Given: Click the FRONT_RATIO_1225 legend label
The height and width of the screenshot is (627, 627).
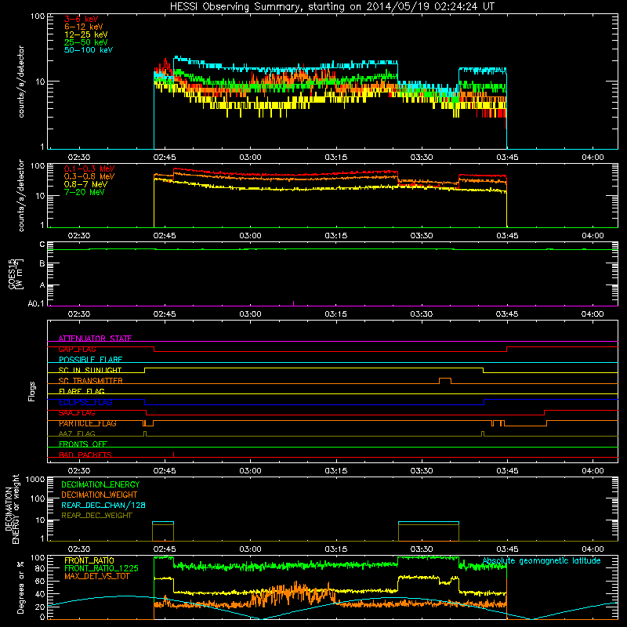Looking at the screenshot, I should (x=101, y=568).
